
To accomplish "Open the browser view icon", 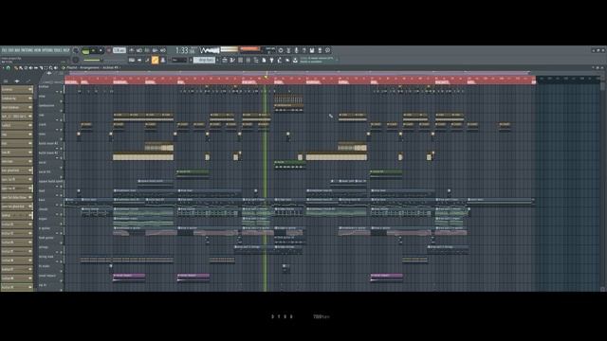I will coord(256,60).
